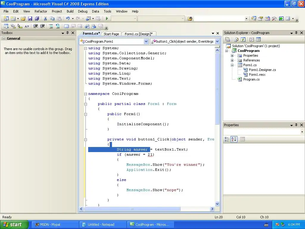
Task: Switch Properties panel to Alphabetical view
Action: 234,139
